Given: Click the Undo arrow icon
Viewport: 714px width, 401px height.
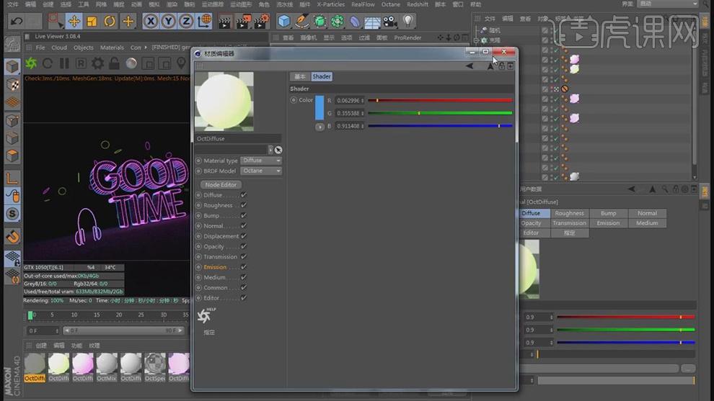Looking at the screenshot, I should click(x=17, y=22).
